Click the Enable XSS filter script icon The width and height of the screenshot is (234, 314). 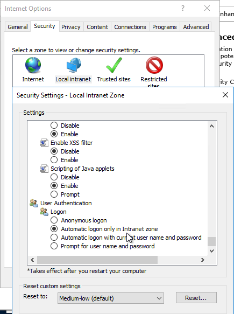tap(44, 143)
